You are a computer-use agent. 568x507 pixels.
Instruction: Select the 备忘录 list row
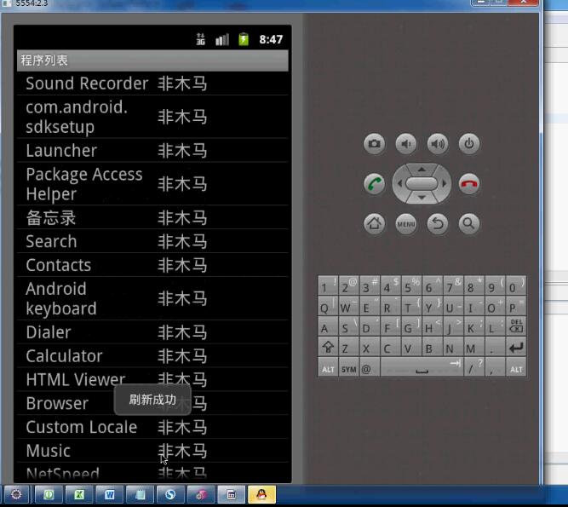[152, 217]
